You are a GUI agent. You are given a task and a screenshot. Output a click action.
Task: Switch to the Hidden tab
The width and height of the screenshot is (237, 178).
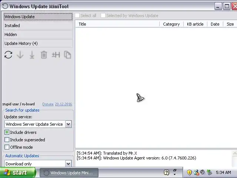(38, 34)
